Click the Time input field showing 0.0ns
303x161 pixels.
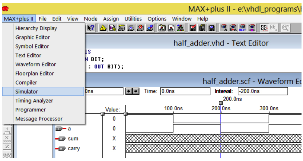click(x=185, y=91)
